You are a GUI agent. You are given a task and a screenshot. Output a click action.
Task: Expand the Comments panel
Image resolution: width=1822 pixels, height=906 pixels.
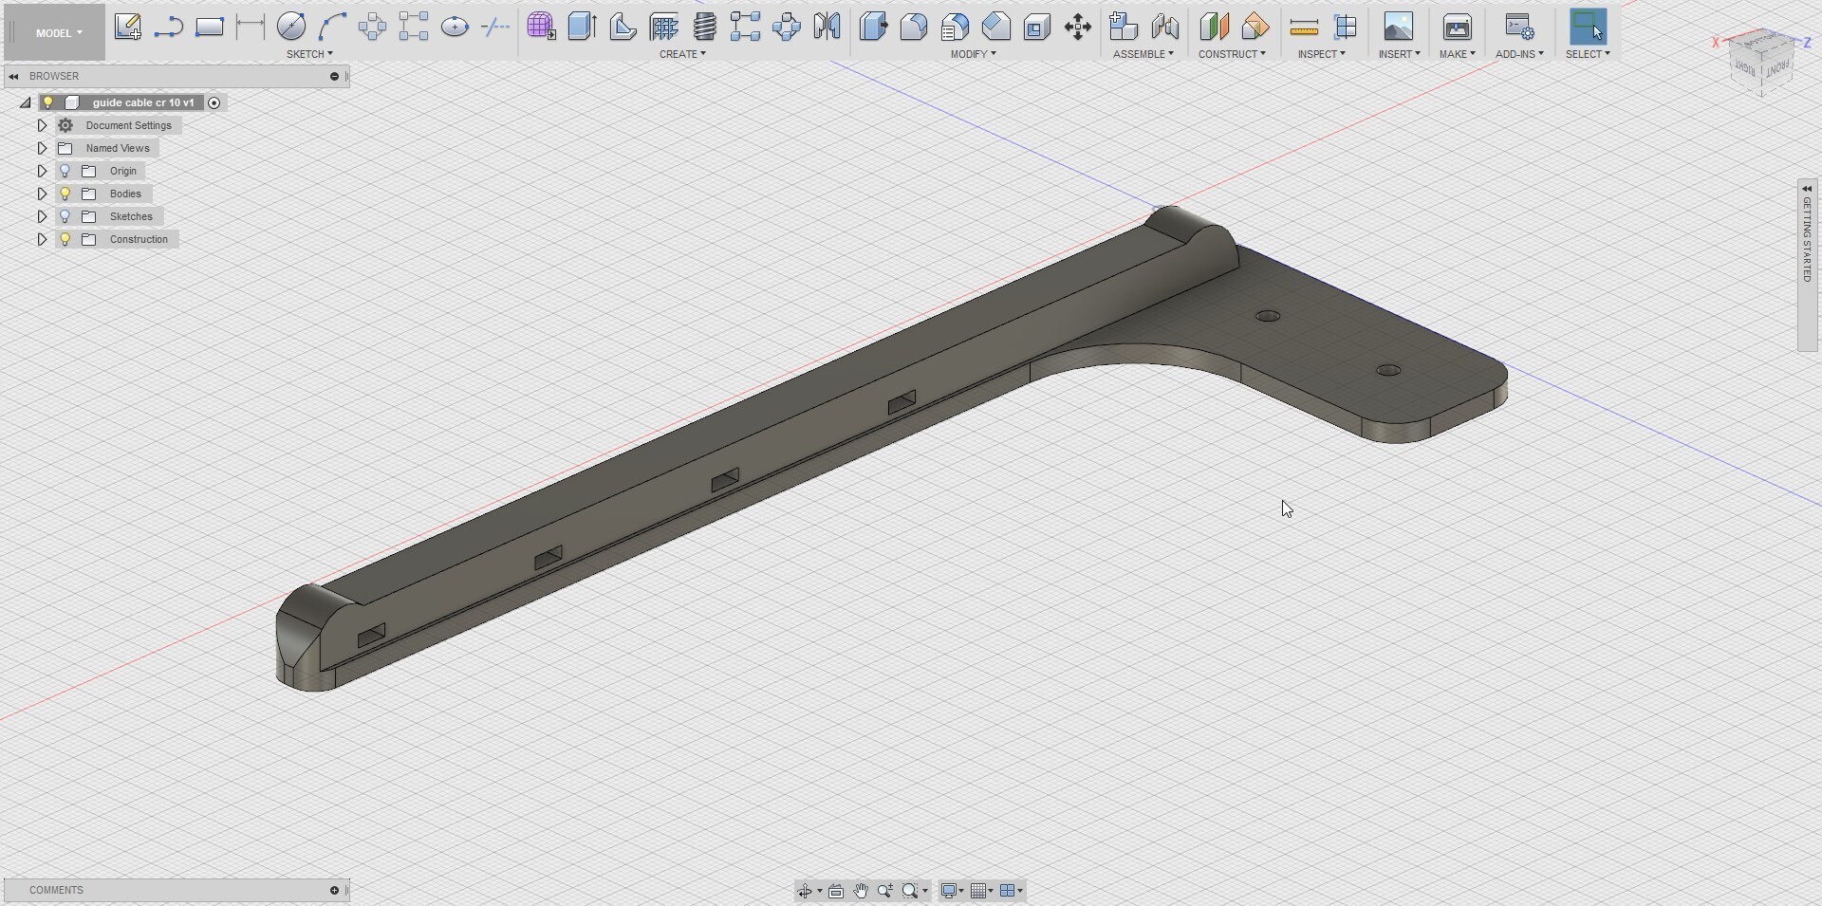coord(334,890)
